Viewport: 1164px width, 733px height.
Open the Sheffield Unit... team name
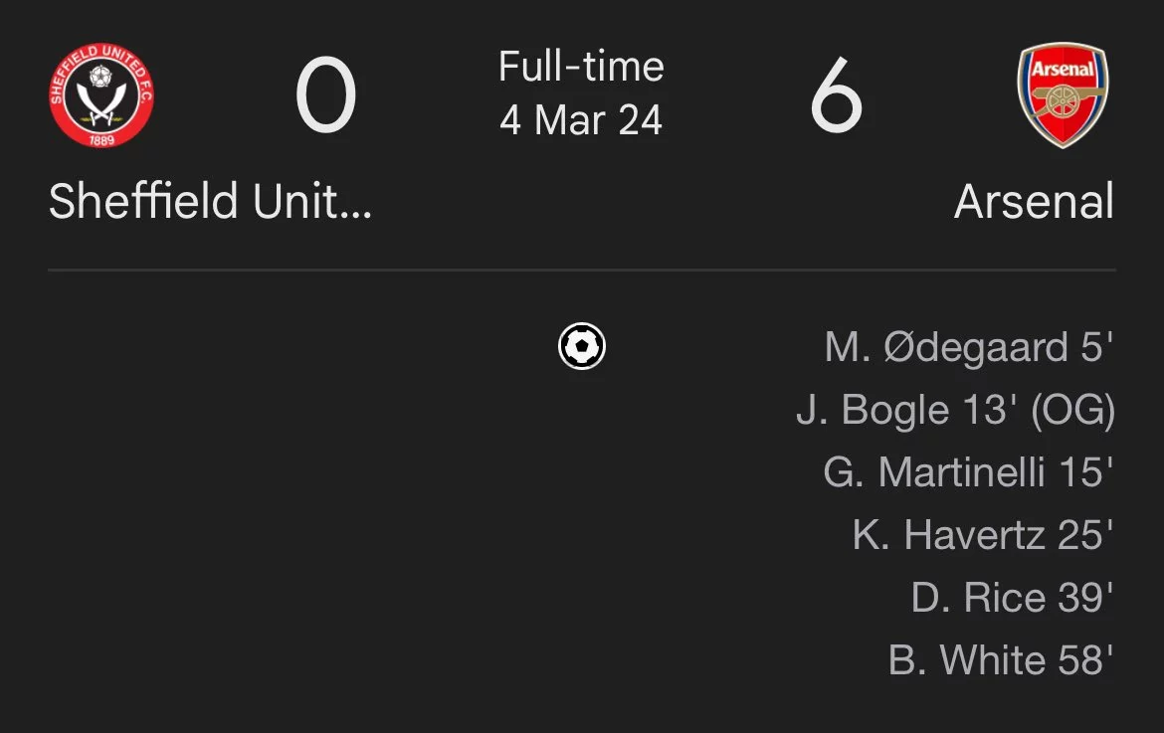click(210, 201)
